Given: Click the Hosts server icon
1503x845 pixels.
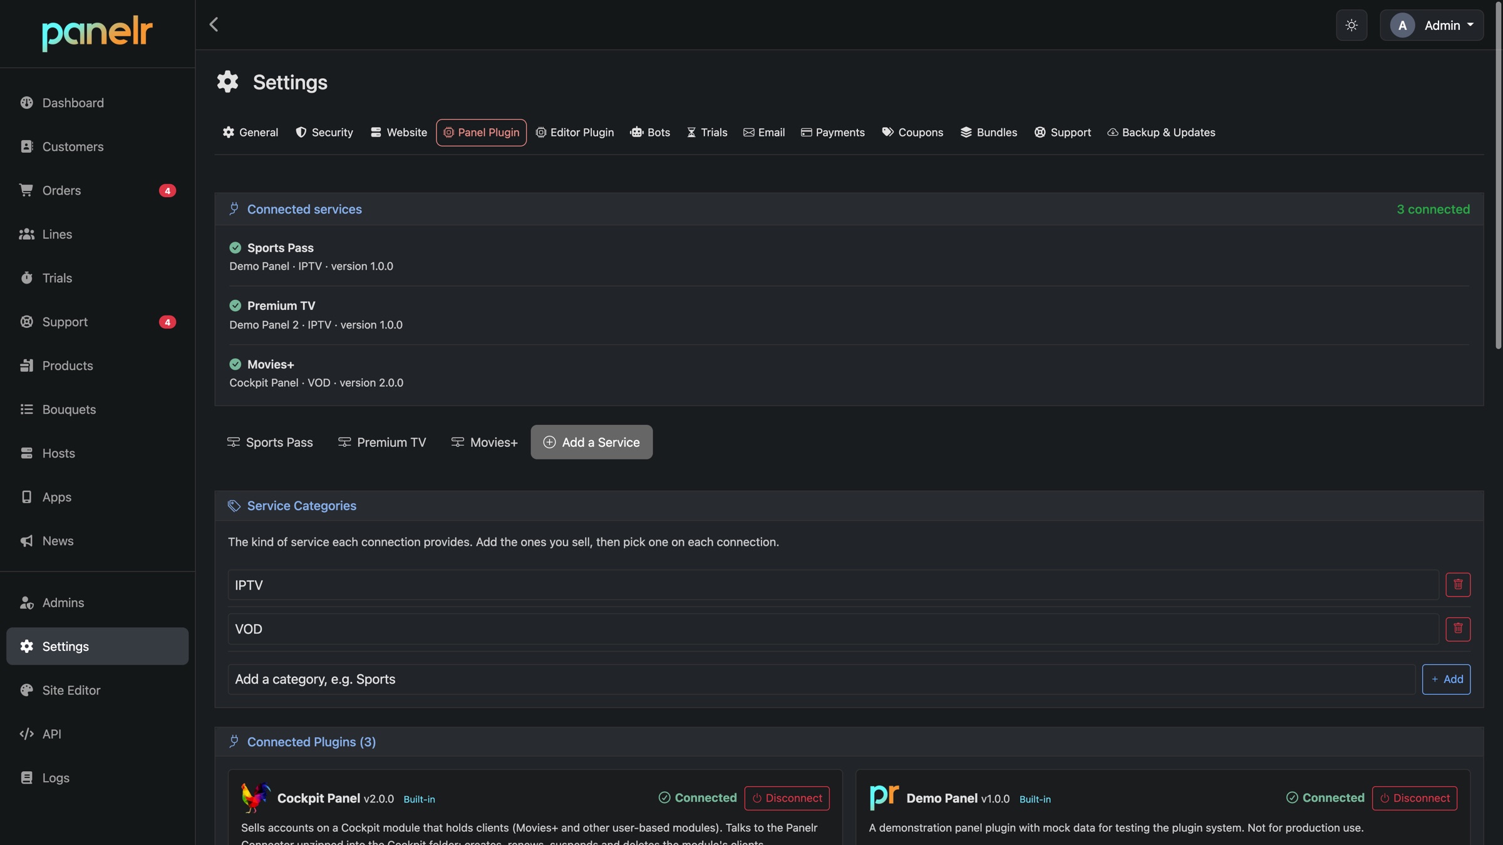Looking at the screenshot, I should coord(26,453).
